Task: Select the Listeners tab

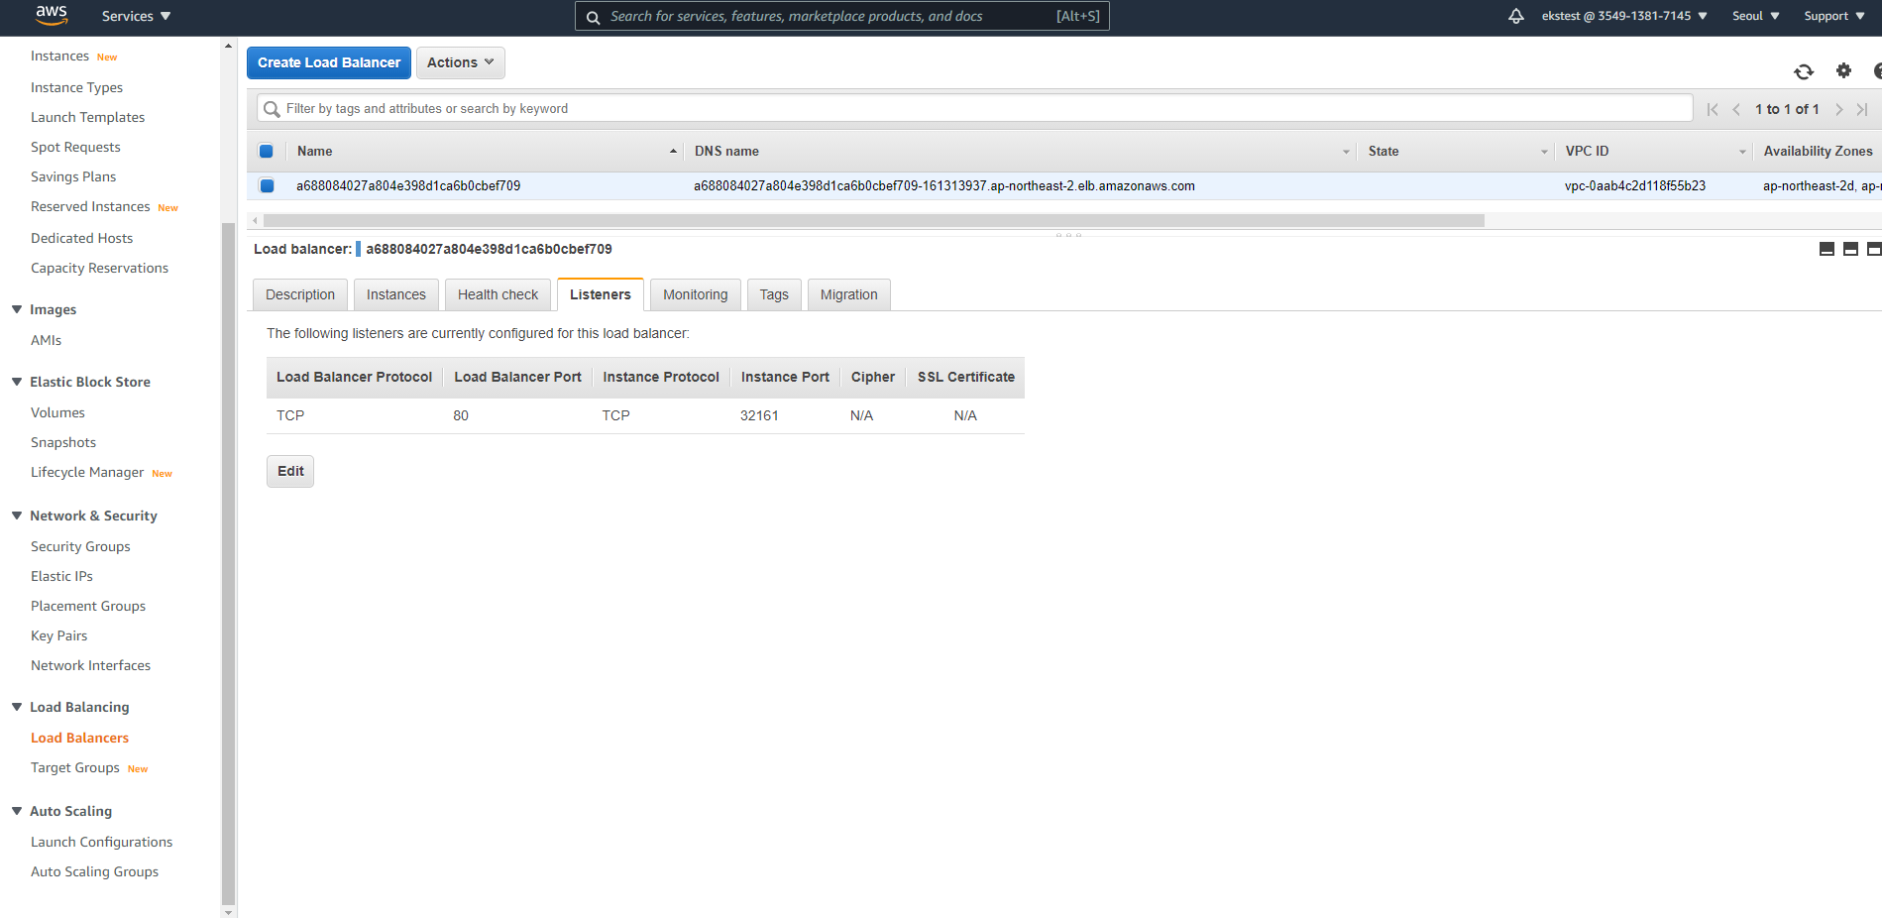Action: click(601, 294)
